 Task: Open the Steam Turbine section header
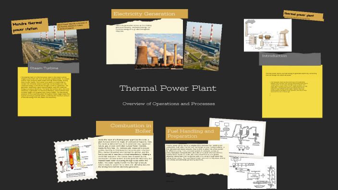point(53,68)
